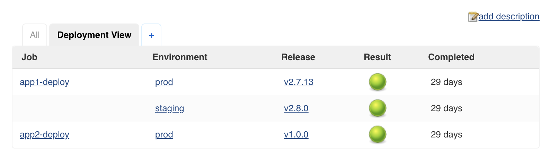Open release v2.8.0

point(296,108)
